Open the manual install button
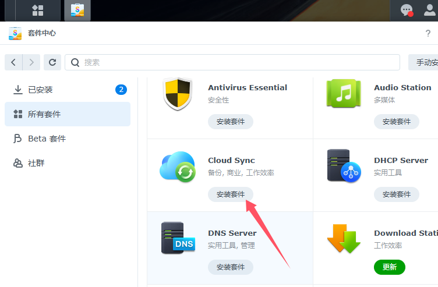 coord(424,62)
